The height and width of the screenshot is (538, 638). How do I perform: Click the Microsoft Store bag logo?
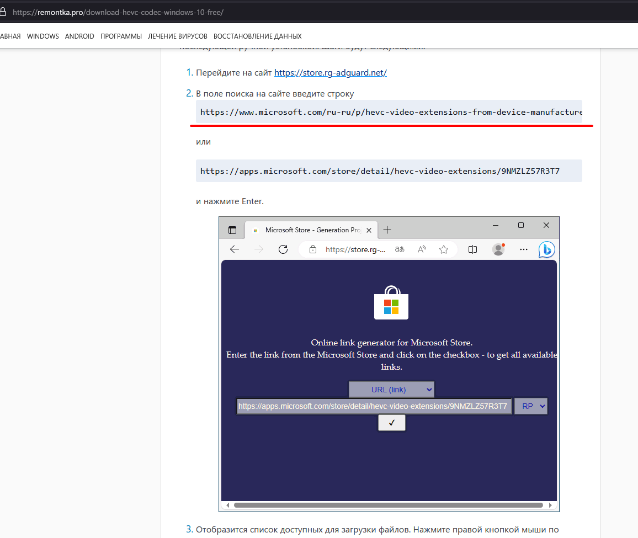(x=391, y=302)
